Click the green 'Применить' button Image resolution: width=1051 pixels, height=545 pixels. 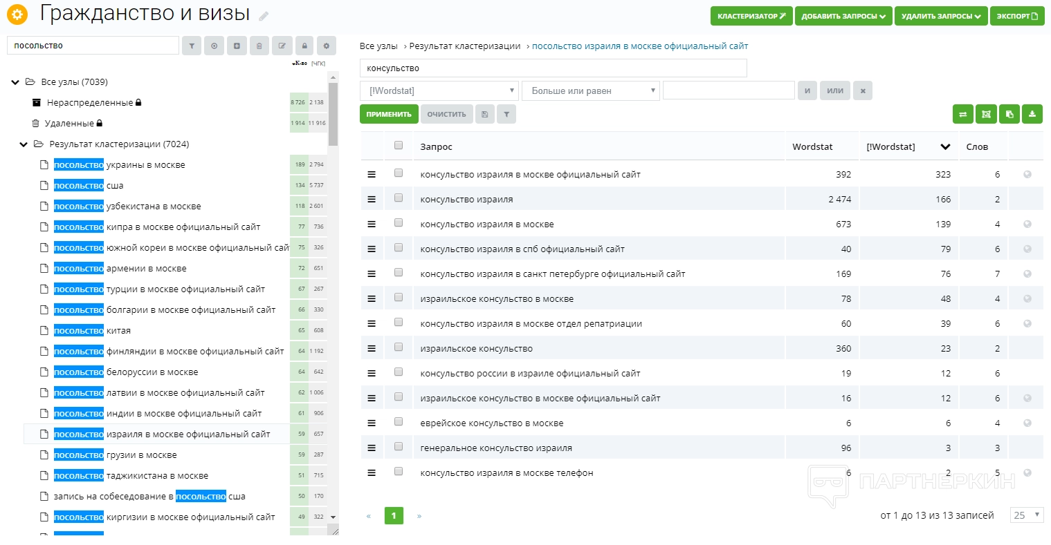pyautogui.click(x=389, y=115)
